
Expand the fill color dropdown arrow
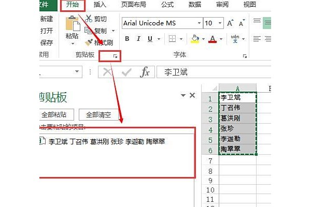point(203,39)
